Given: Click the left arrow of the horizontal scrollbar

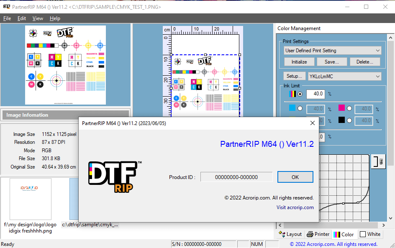Looking at the screenshot, I should [280, 225].
